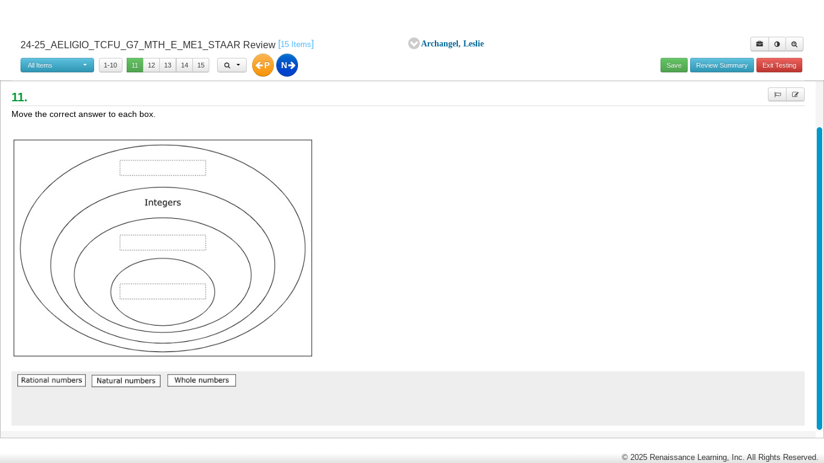Click the blue vertical scrollbar
The width and height of the screenshot is (824, 463).
pyautogui.click(x=819, y=277)
